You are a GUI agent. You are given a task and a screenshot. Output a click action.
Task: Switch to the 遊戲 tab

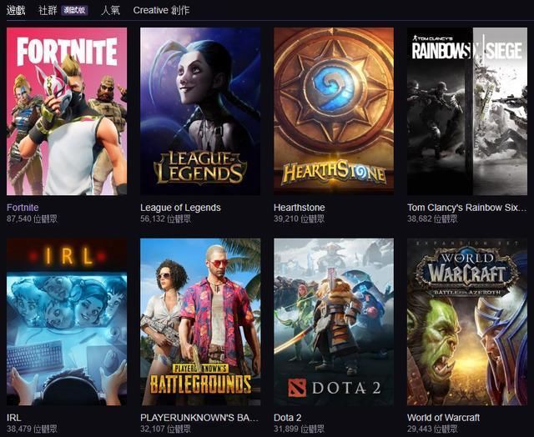(16, 10)
